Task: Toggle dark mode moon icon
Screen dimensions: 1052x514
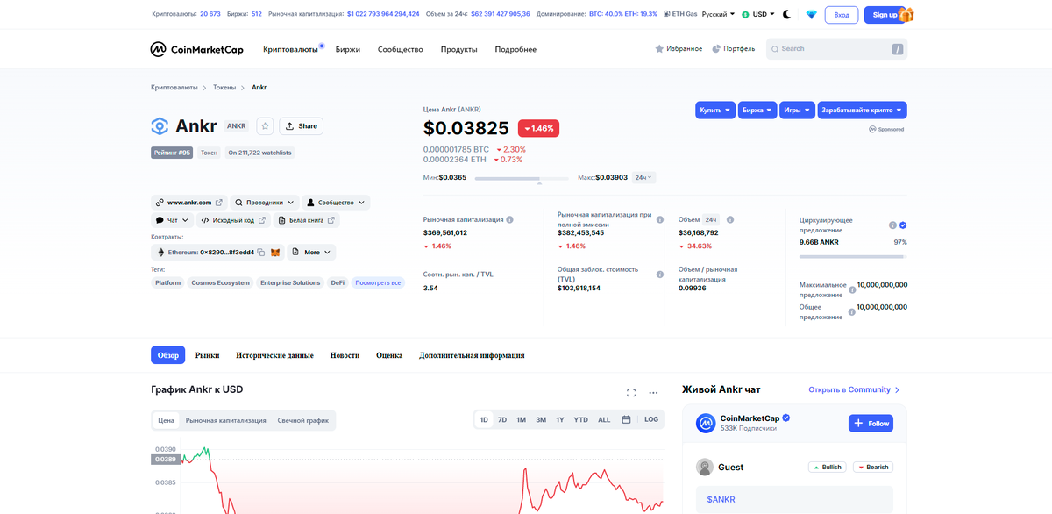Action: (x=786, y=15)
